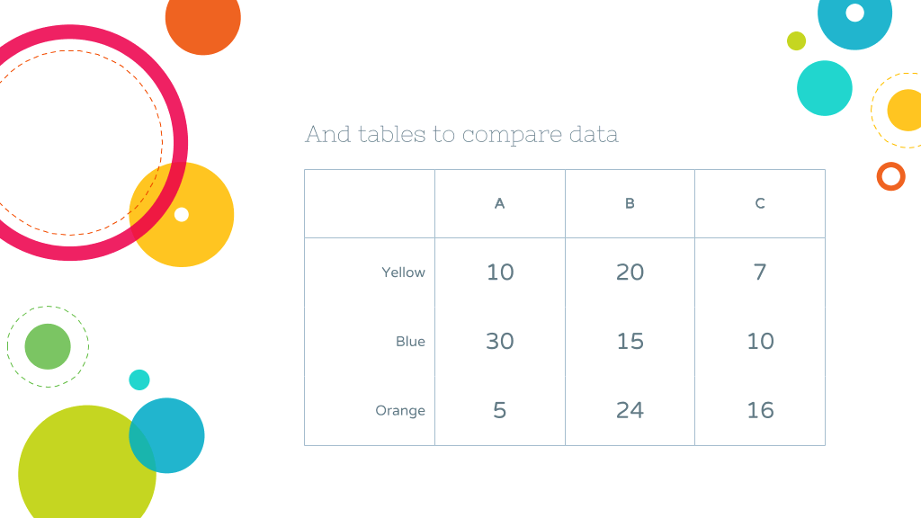Click the slide title about tables
The image size is (921, 518).
click(x=461, y=135)
